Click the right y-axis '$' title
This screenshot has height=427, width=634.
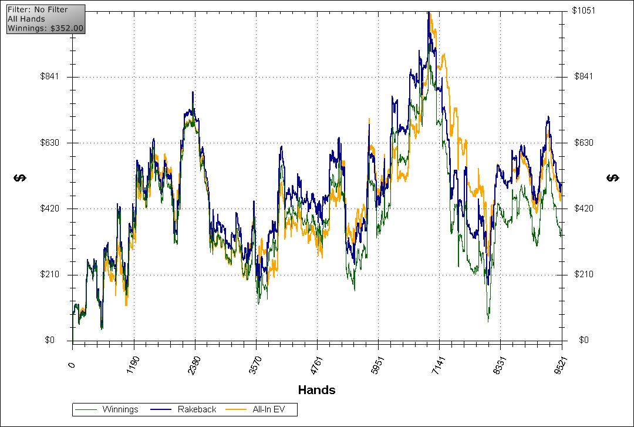[x=613, y=178]
